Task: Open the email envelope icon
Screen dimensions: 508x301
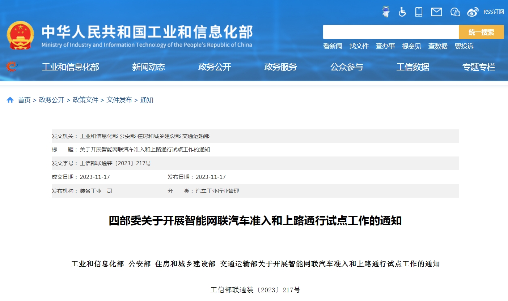Action: pos(436,12)
